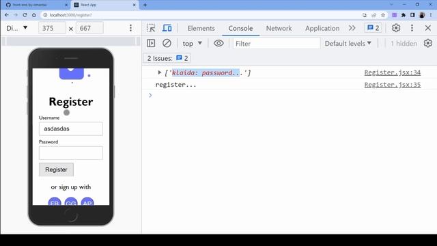437x246 pixels.
Task: Go forward in browser history
Action: point(16,15)
